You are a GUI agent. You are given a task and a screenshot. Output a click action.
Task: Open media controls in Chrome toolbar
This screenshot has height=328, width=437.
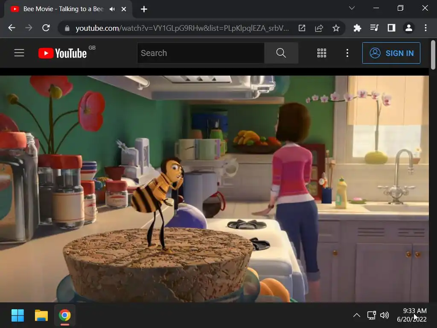(374, 28)
